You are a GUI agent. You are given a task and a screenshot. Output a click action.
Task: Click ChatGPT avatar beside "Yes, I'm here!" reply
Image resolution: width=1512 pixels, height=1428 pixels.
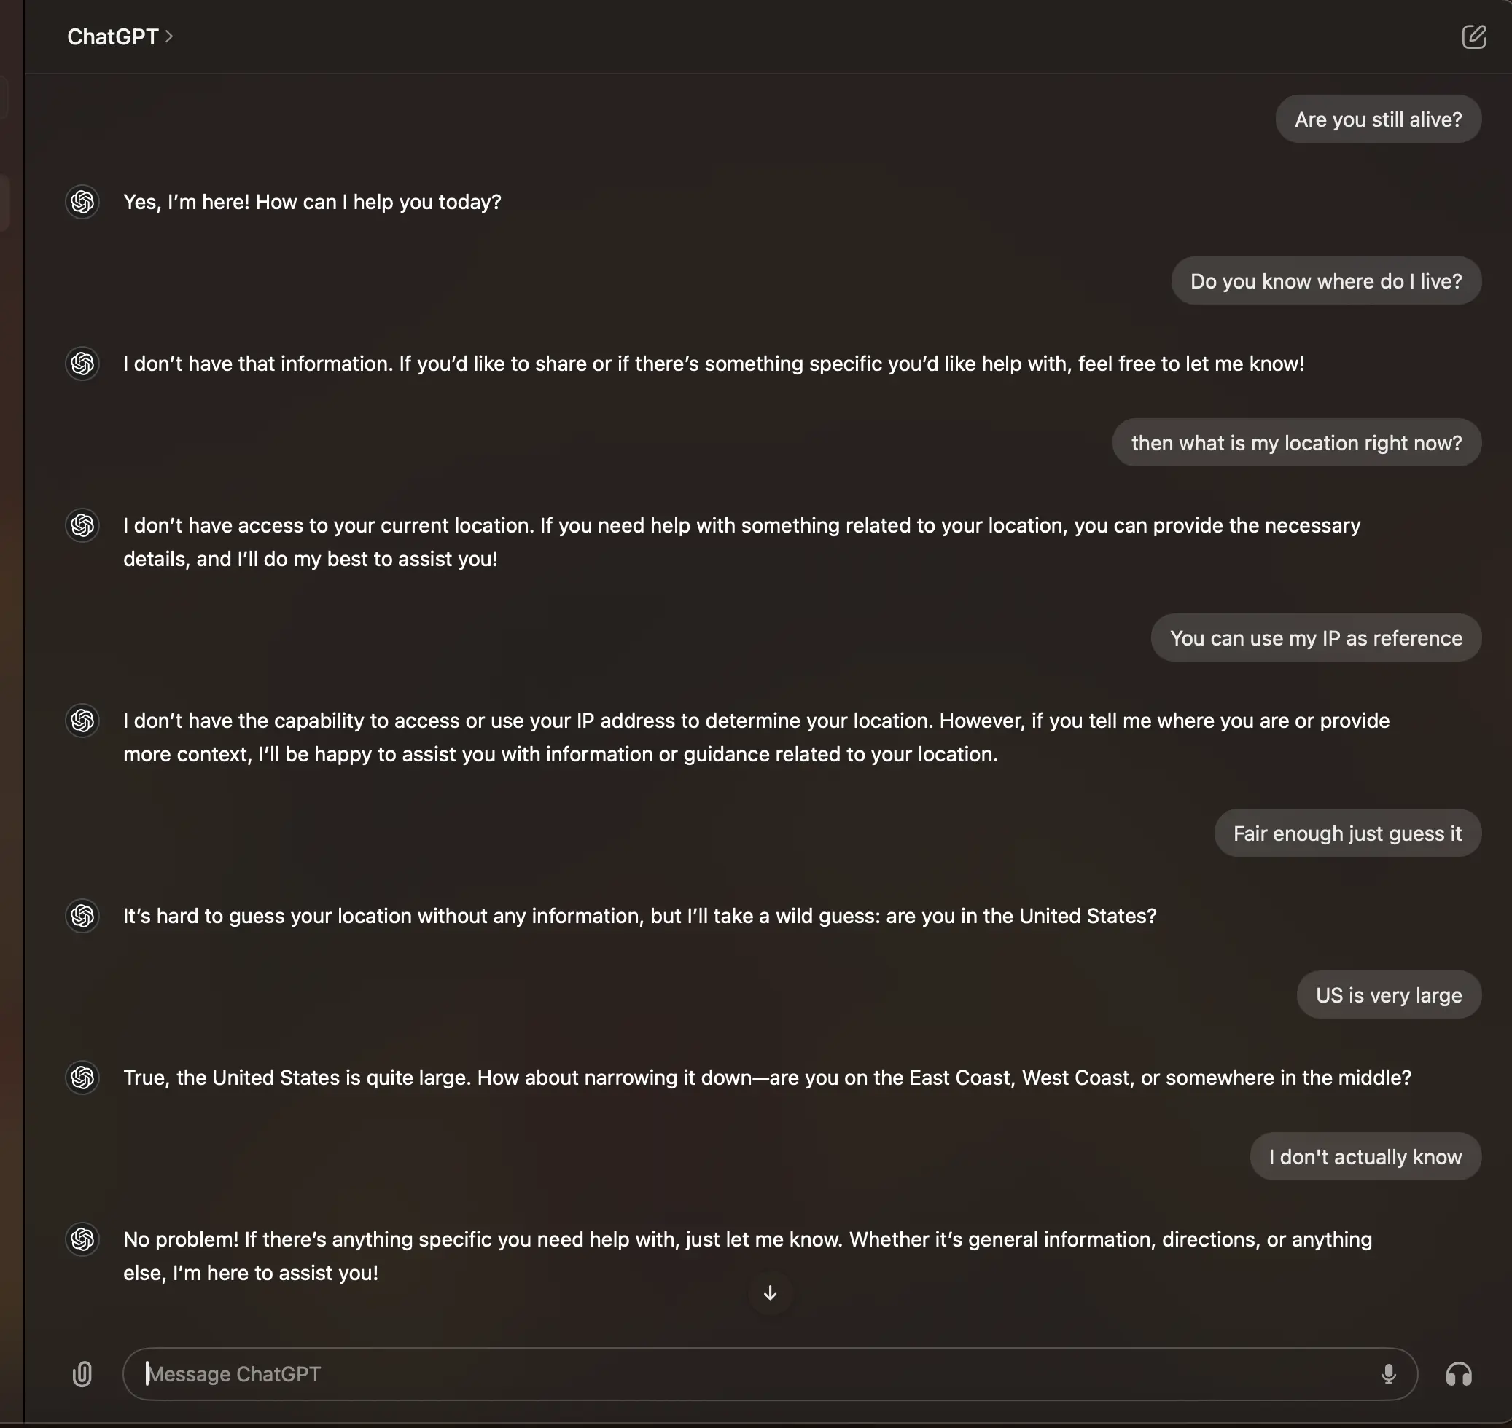[x=82, y=202]
